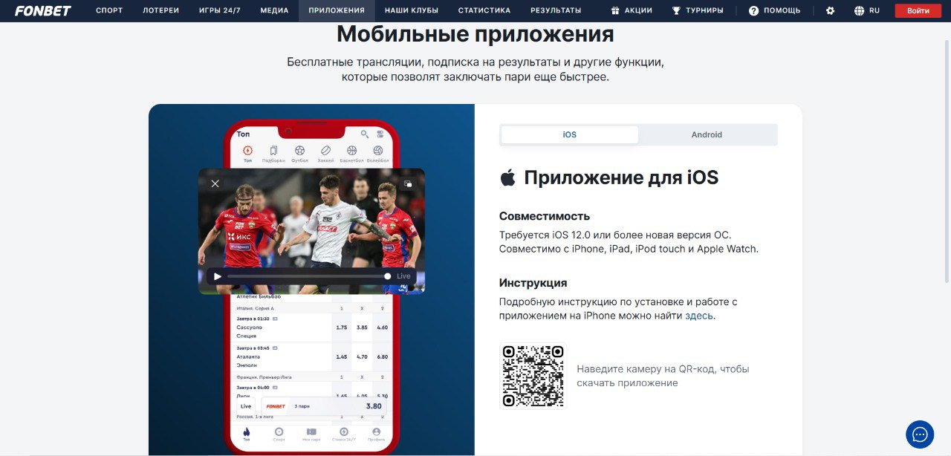Screen dimensions: 951x456
Task: Select the Волейбол icon in the phone mockup
Action: (x=377, y=154)
